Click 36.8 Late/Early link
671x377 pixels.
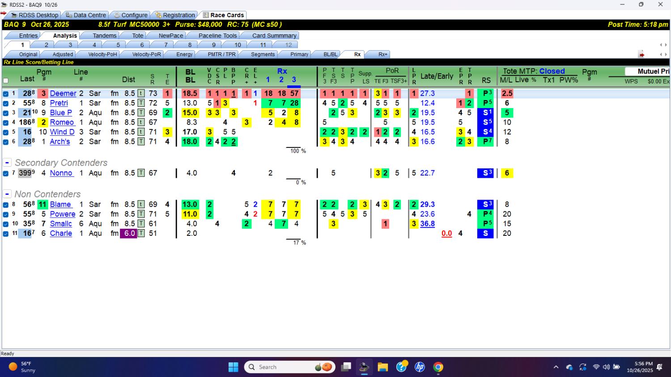pos(427,224)
